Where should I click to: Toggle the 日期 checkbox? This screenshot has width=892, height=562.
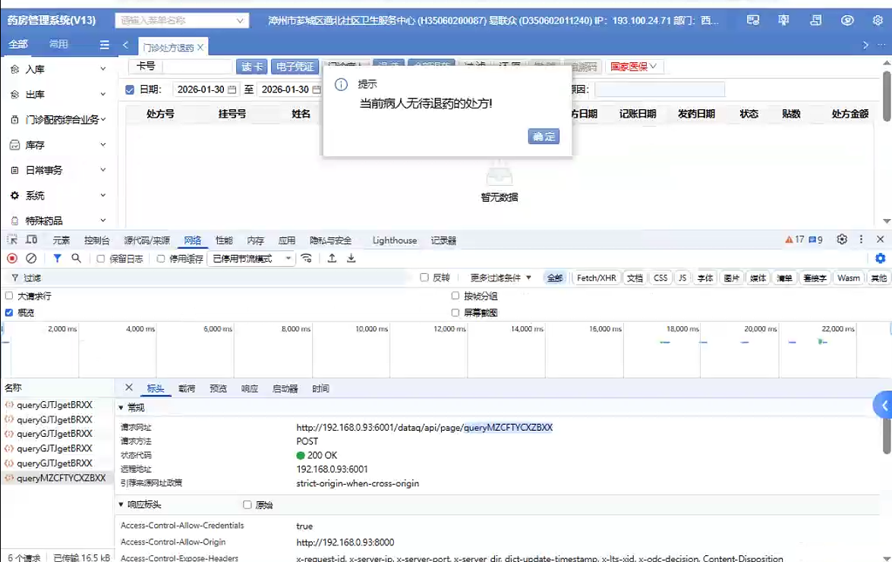point(130,89)
